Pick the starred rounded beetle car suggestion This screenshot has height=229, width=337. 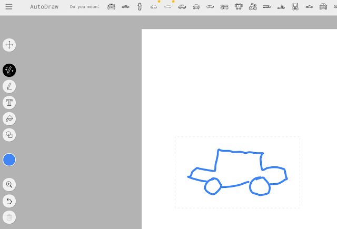point(154,7)
